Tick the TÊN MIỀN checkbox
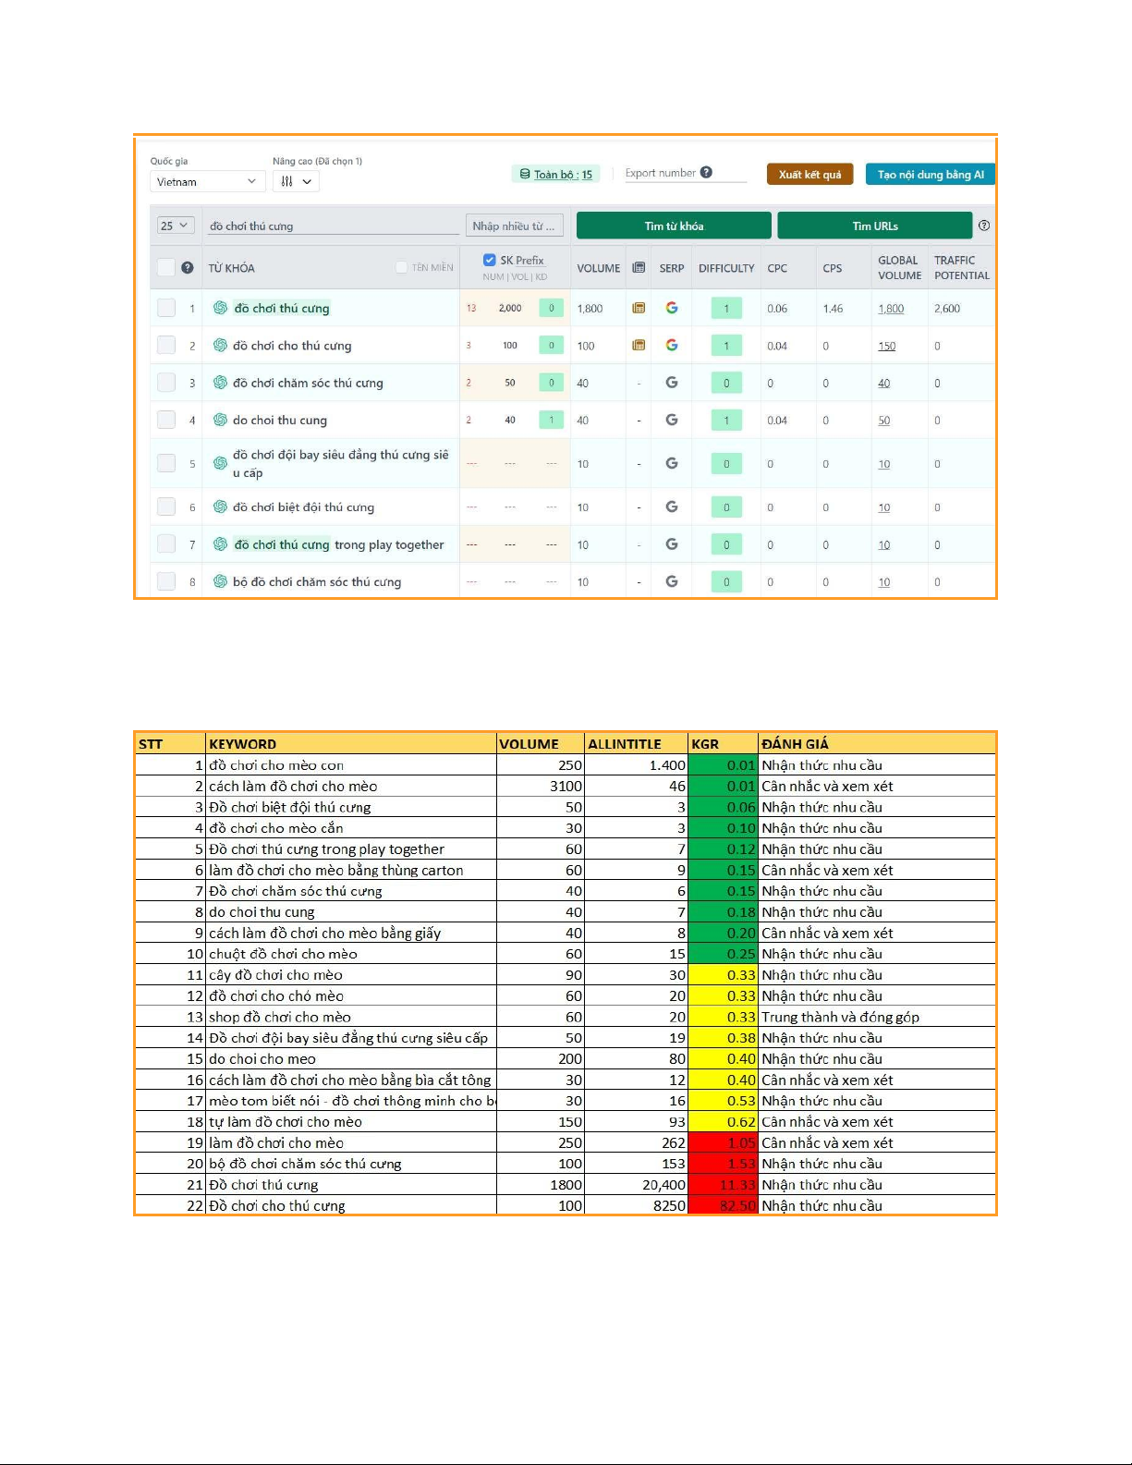 coord(401,267)
